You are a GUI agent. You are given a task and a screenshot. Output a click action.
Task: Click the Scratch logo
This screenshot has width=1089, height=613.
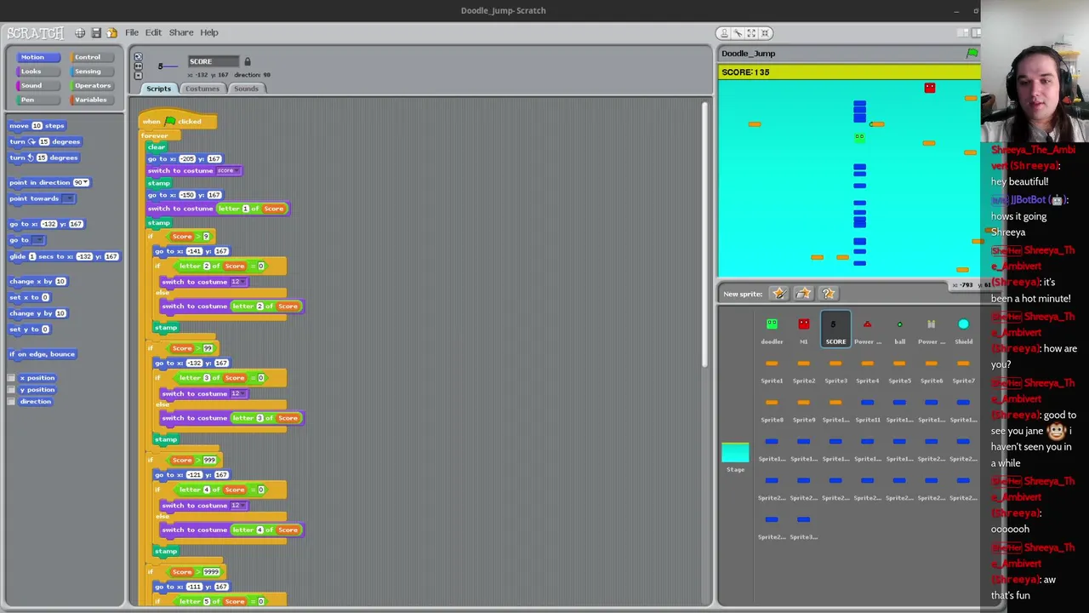35,33
